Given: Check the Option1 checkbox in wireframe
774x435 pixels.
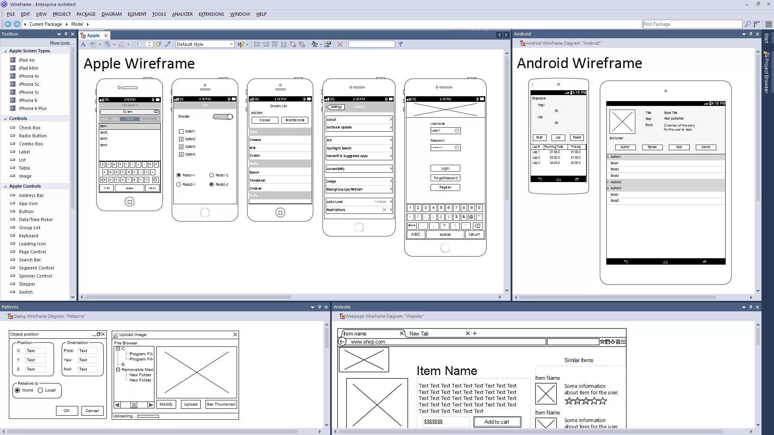Looking at the screenshot, I should pyautogui.click(x=181, y=131).
